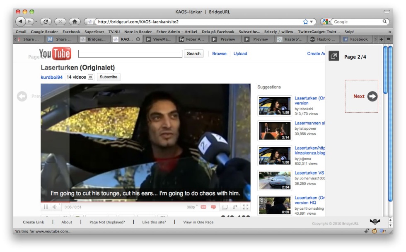Open the View in One Page link

click(x=198, y=222)
